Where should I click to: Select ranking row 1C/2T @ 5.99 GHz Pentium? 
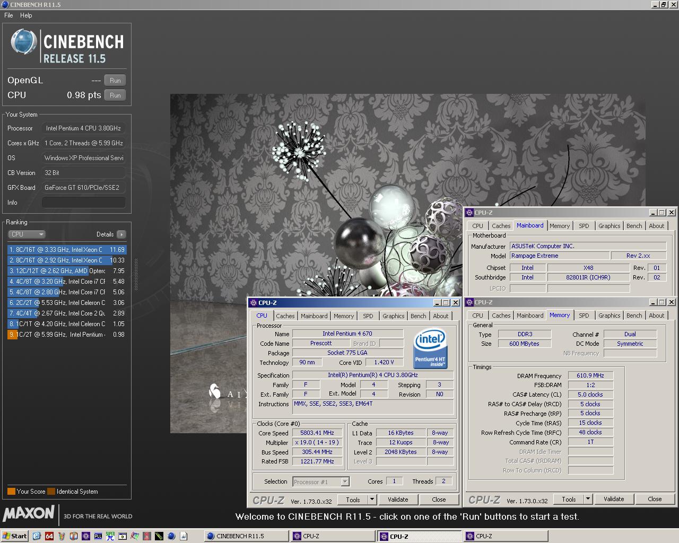pyautogui.click(x=67, y=335)
